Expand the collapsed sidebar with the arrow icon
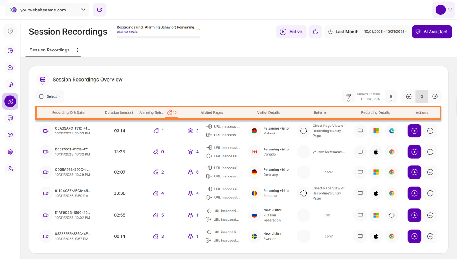457x259 pixels. [x=10, y=31]
